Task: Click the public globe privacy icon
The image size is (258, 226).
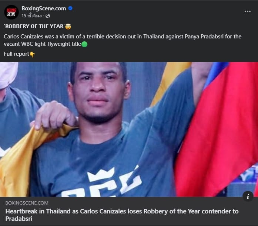Action: pos(48,16)
